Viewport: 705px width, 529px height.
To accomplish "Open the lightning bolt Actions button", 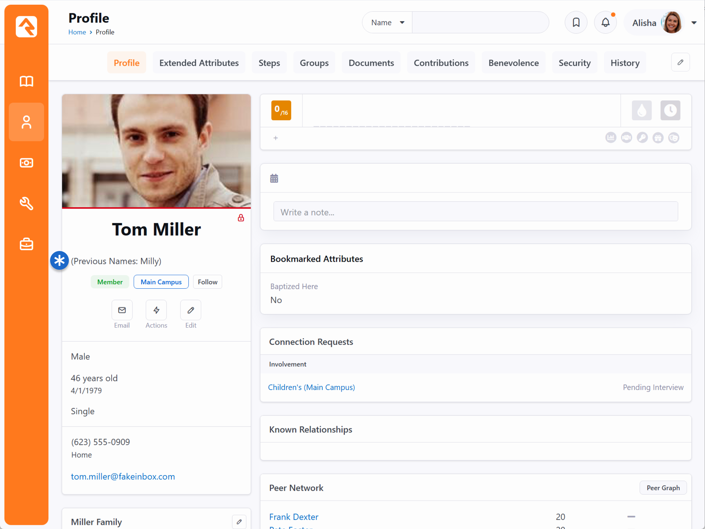I will (156, 310).
